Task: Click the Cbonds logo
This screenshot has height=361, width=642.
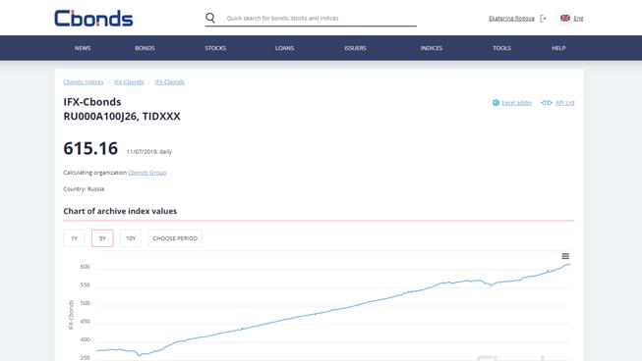Action: click(93, 19)
